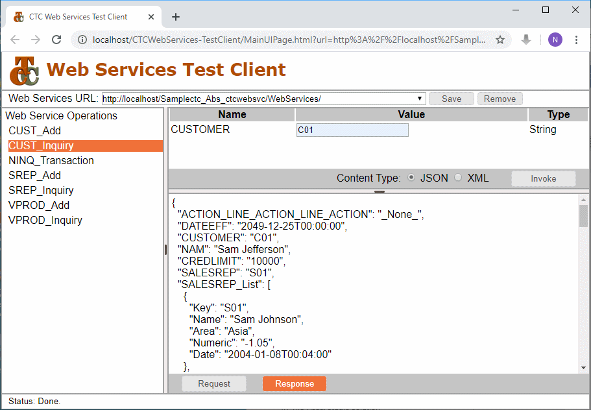Select SREP_Inquiry operation
Image resolution: width=591 pixels, height=410 pixels.
click(41, 190)
